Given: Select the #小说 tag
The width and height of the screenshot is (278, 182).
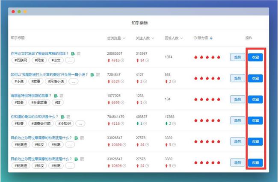Looking at the screenshot, I should (19, 82).
